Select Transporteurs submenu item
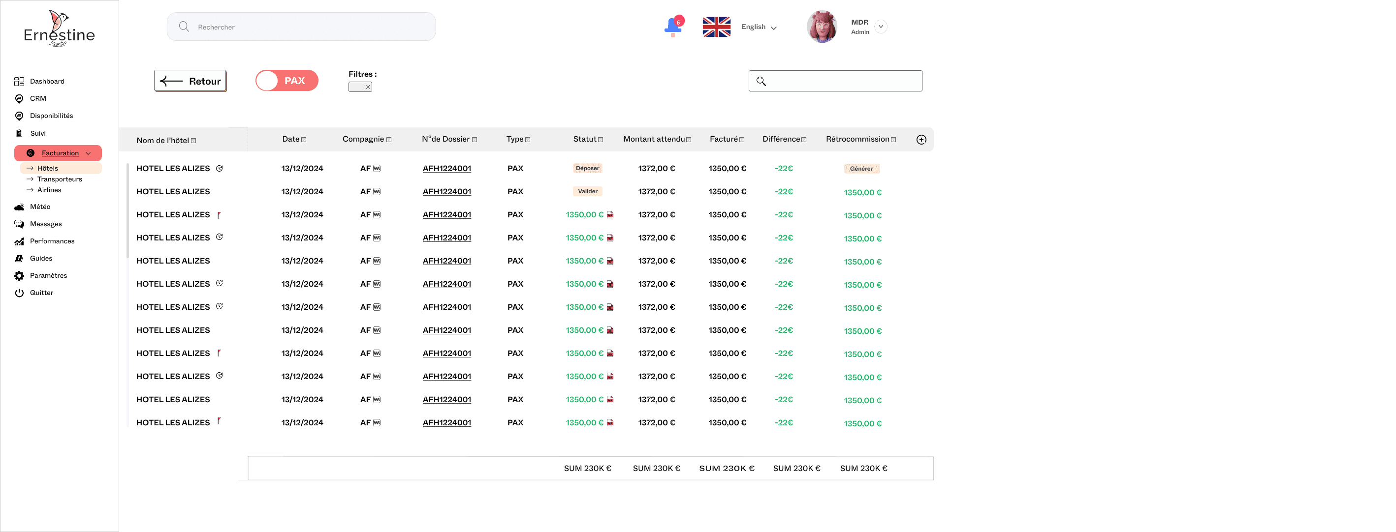The image size is (1396, 532). (x=60, y=179)
